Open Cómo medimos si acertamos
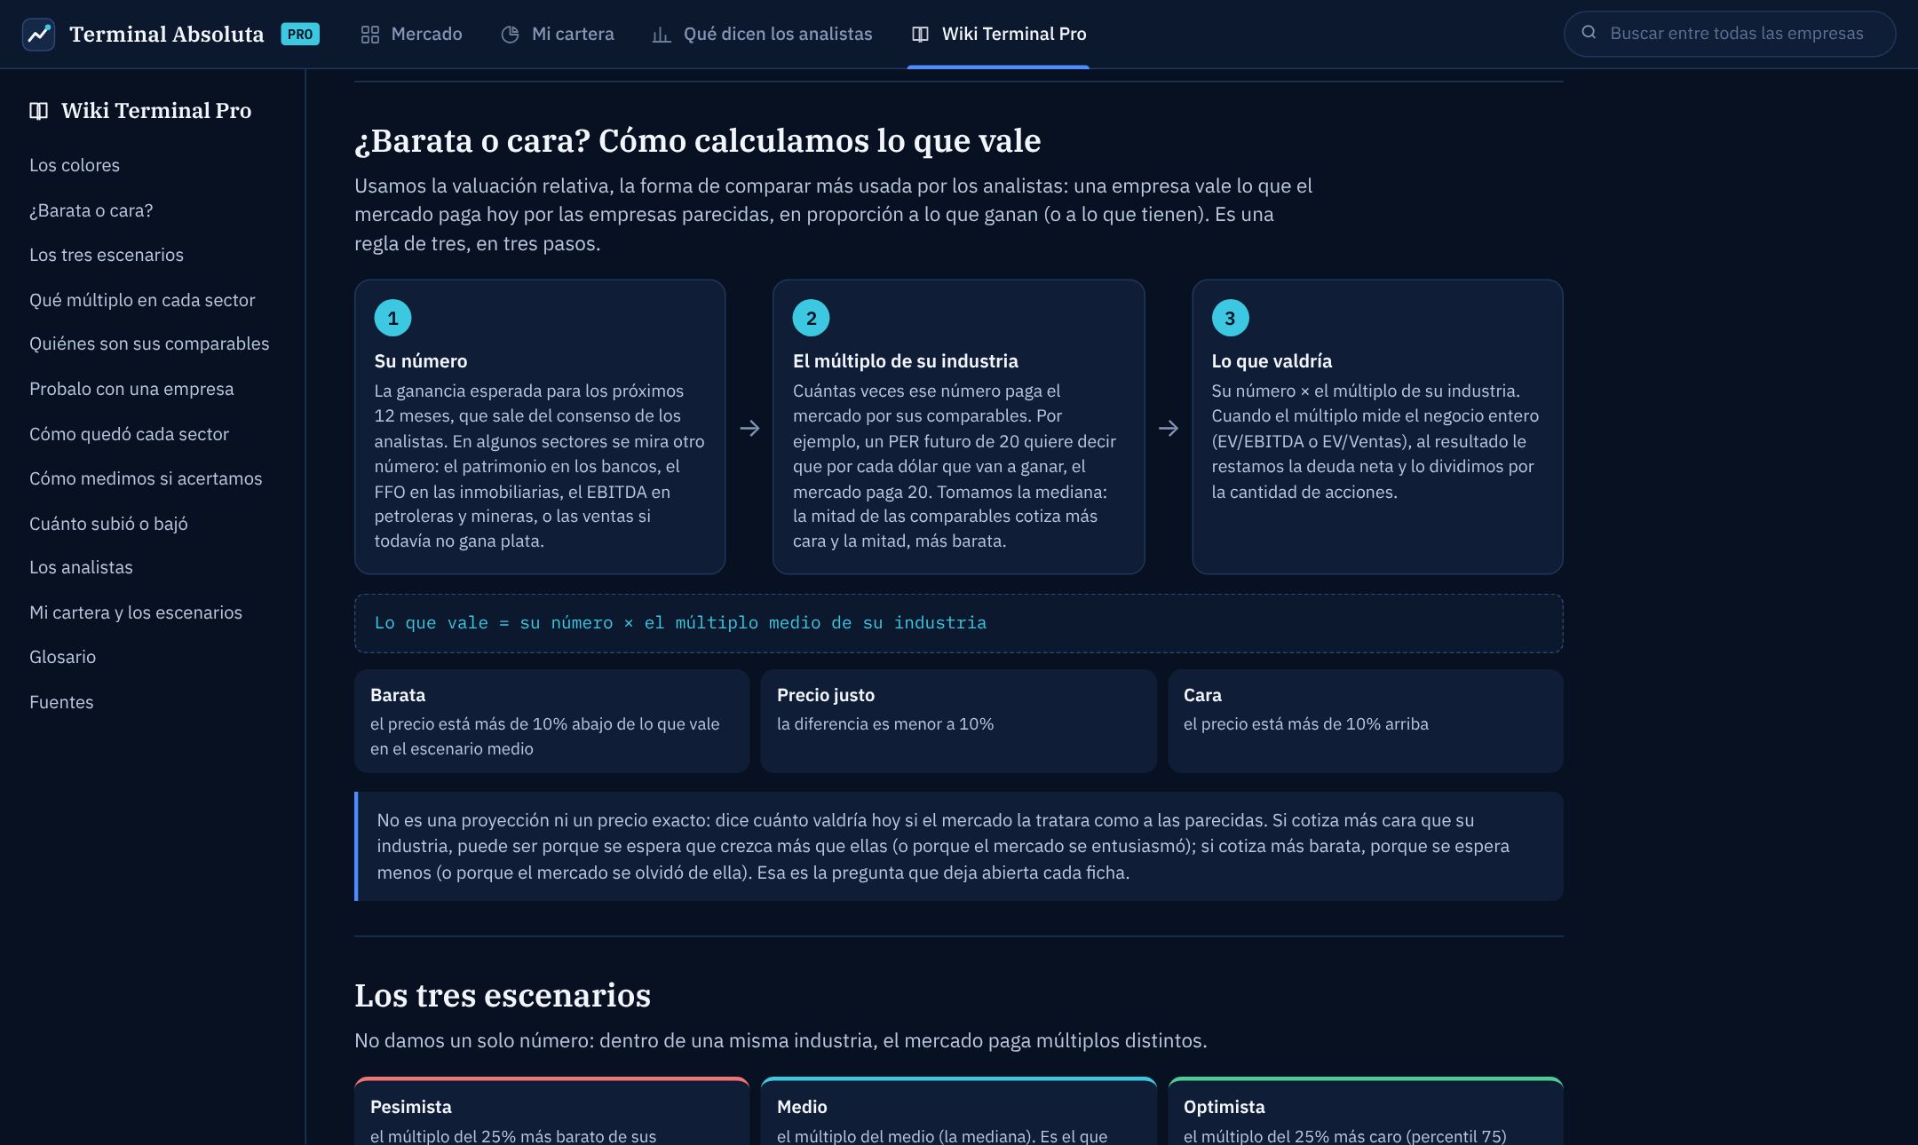This screenshot has height=1145, width=1918. 146,478
